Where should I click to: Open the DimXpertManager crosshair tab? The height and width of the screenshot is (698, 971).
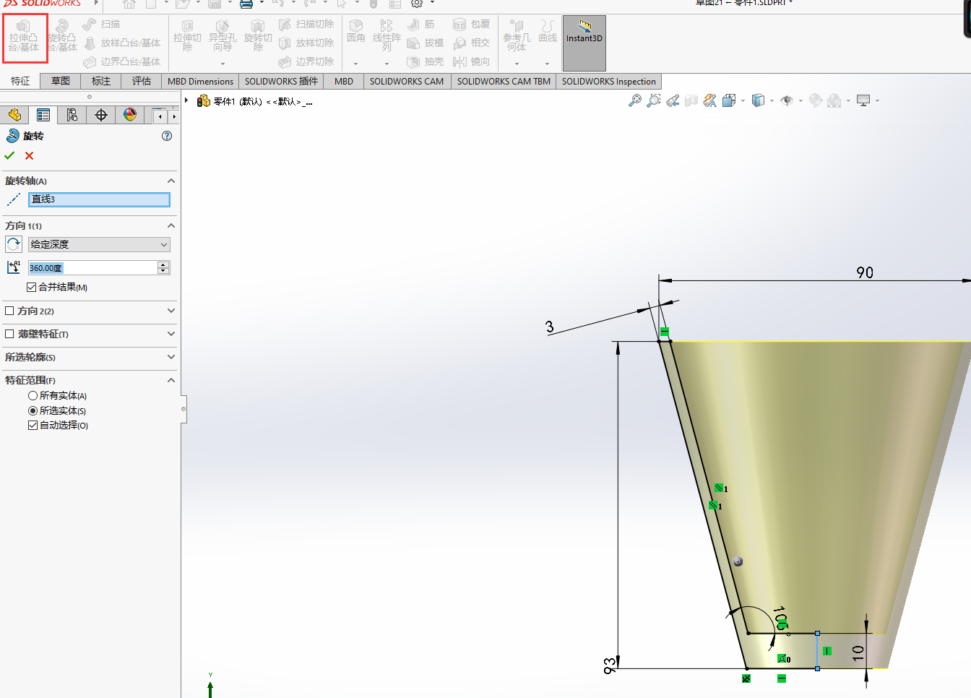click(101, 115)
